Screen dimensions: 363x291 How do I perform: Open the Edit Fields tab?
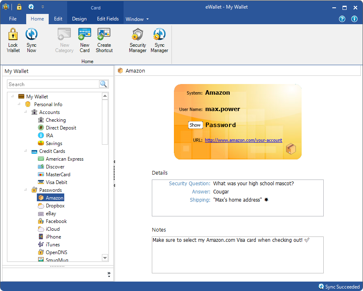tap(108, 19)
